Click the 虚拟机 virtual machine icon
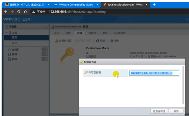Image resolution: width=189 pixels, height=116 pixels. click(x=10, y=50)
